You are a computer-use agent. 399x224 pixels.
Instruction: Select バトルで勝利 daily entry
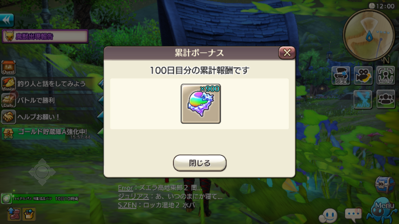point(36,100)
